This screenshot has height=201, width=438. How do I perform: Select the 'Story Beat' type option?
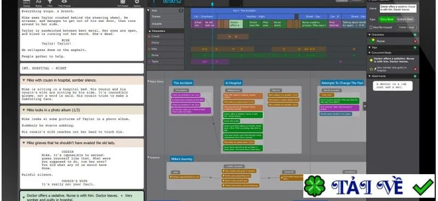387,19
